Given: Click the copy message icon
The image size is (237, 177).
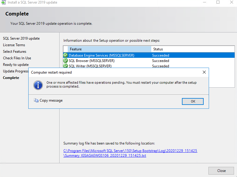Looking at the screenshot, I should point(36,100).
